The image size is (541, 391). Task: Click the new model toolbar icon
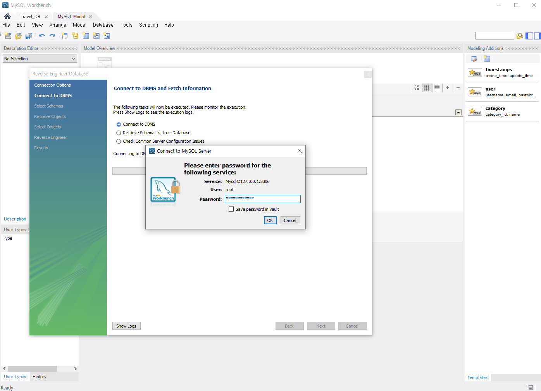click(8, 36)
